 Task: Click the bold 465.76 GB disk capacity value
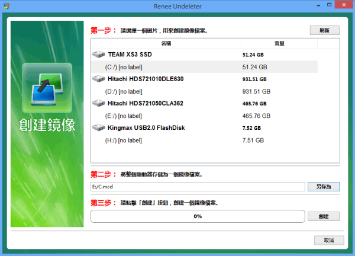click(x=254, y=104)
